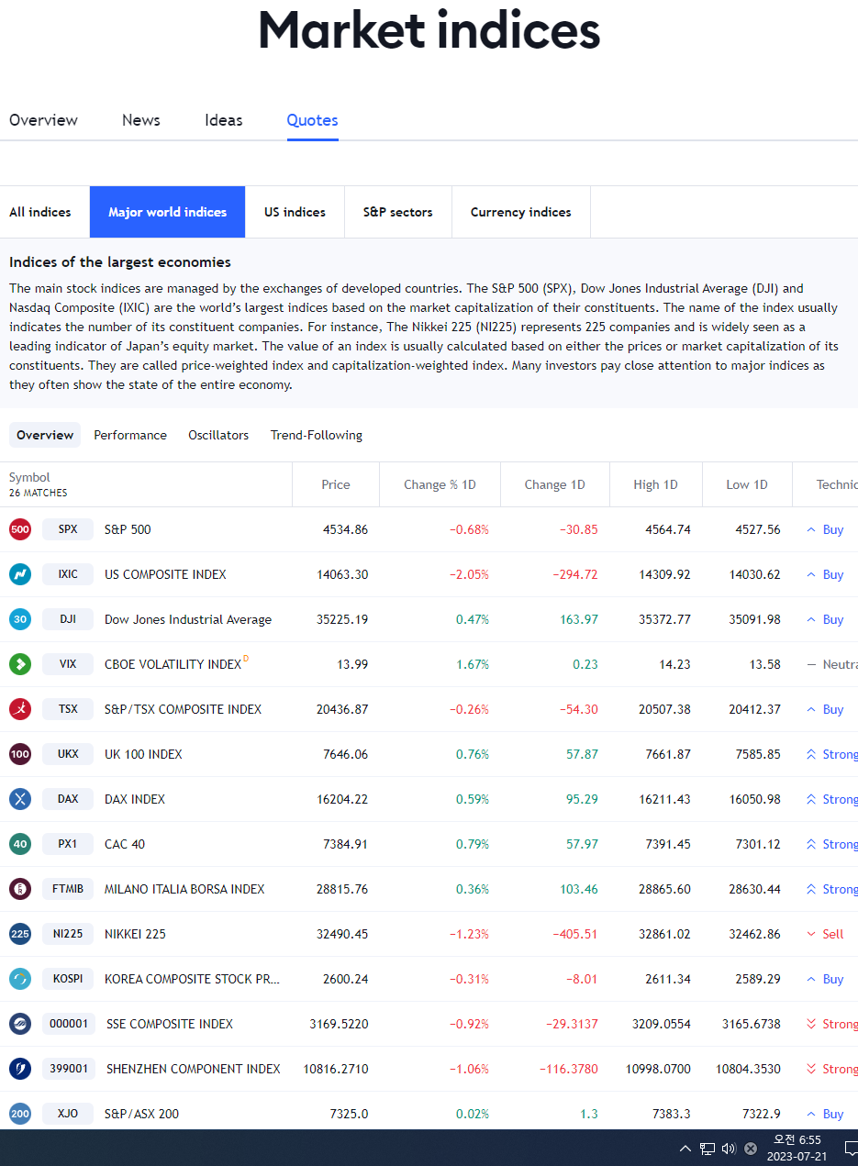Switch to All indices category
Viewport: 858px width, 1166px height.
point(40,212)
